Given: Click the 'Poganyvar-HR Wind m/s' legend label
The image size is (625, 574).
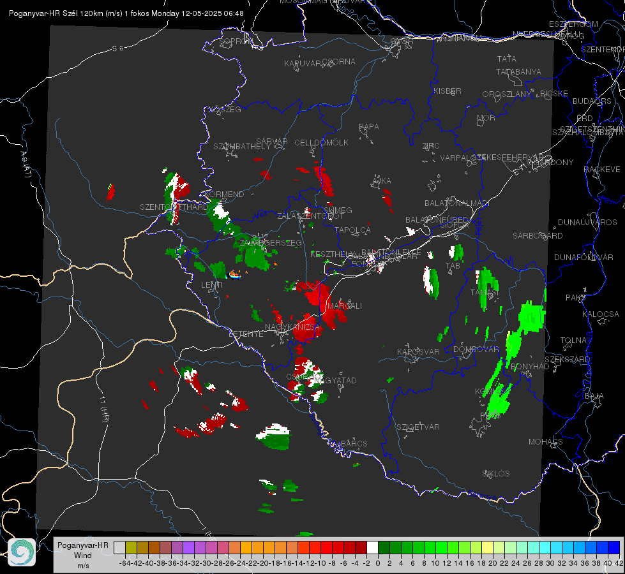Looking at the screenshot, I should pos(83,555).
